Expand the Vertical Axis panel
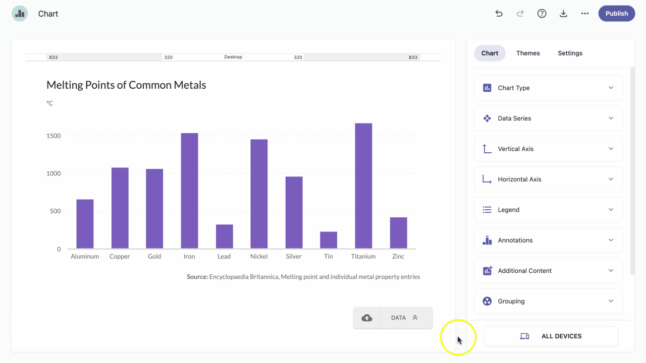The width and height of the screenshot is (646, 363). click(549, 149)
